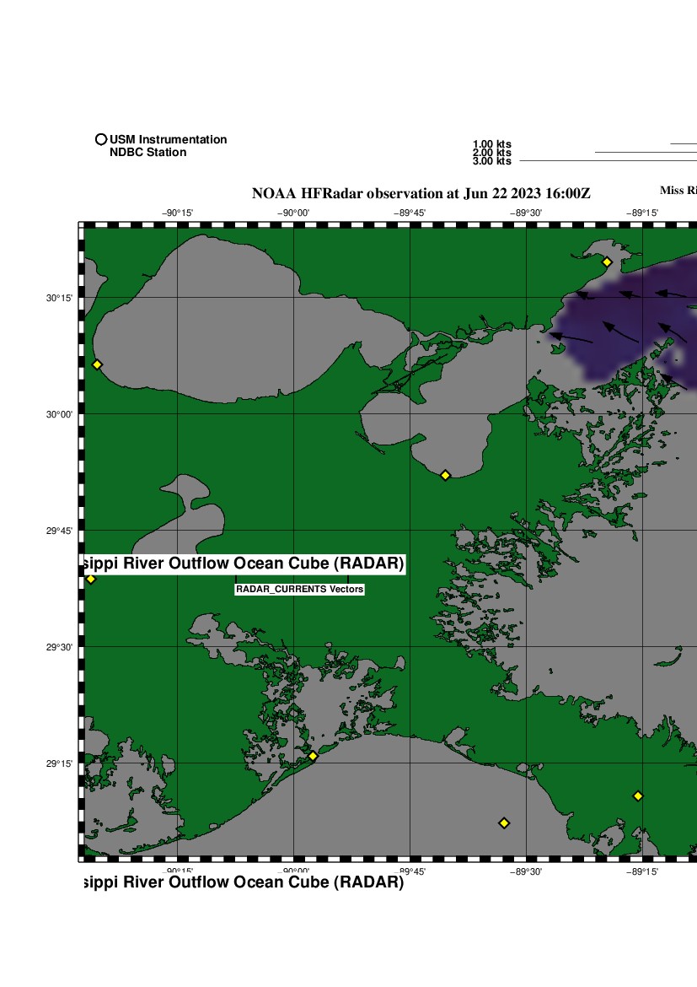Image resolution: width=697 pixels, height=987 pixels.
Task: Click the -89°45' longitude label above the map
Action: click(410, 213)
